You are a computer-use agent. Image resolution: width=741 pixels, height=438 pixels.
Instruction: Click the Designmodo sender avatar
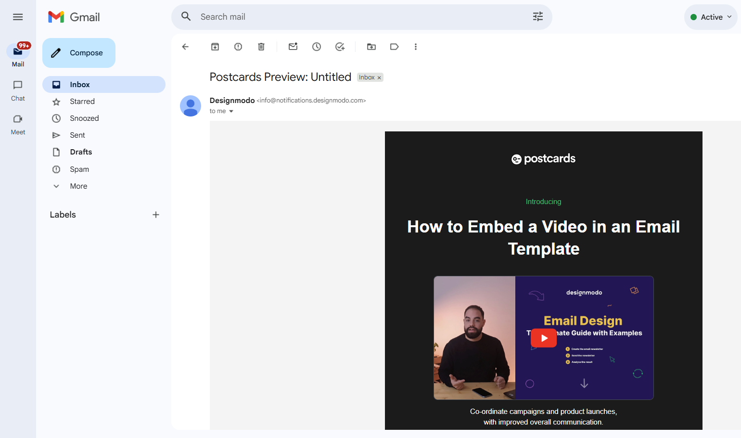click(191, 106)
